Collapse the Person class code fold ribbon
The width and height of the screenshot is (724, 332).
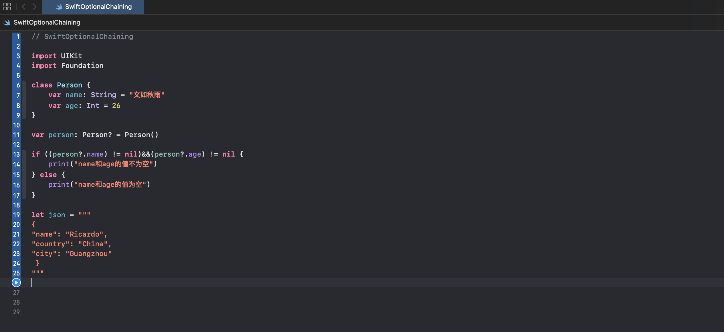24,100
